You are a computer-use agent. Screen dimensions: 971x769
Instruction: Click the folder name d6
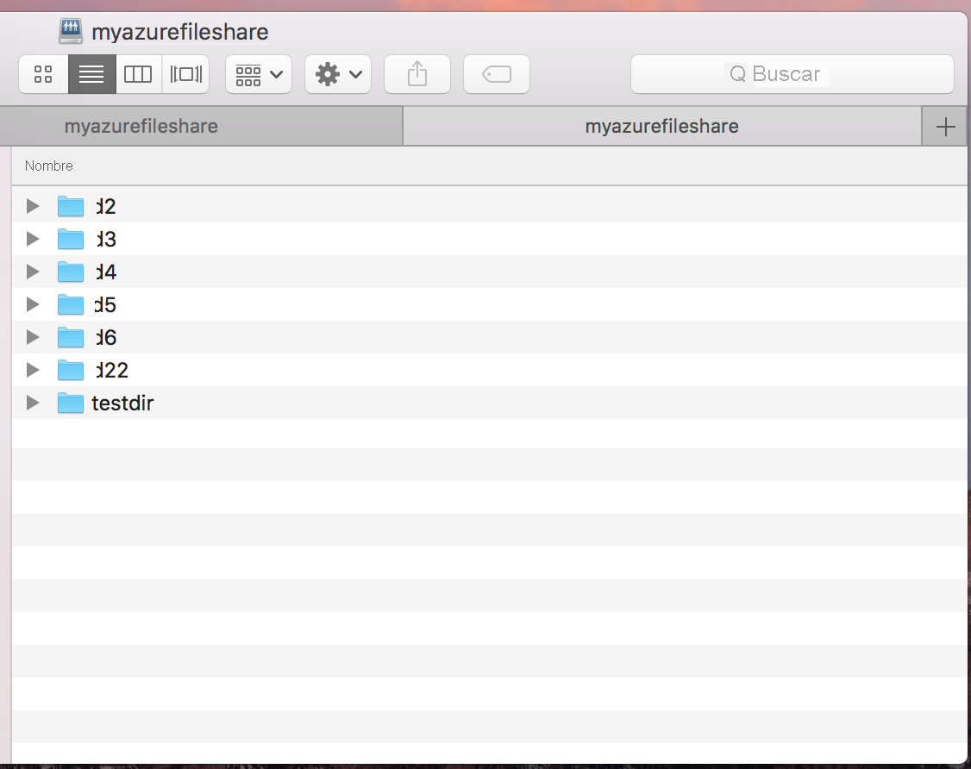105,337
